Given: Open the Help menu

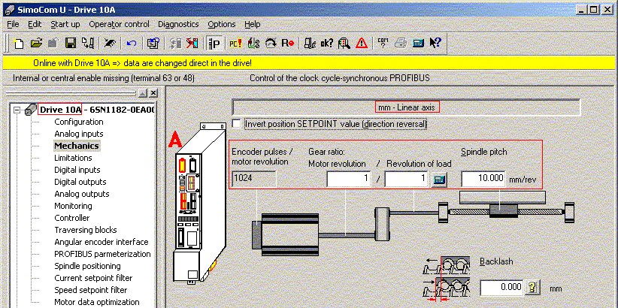Looking at the screenshot, I should [253, 25].
